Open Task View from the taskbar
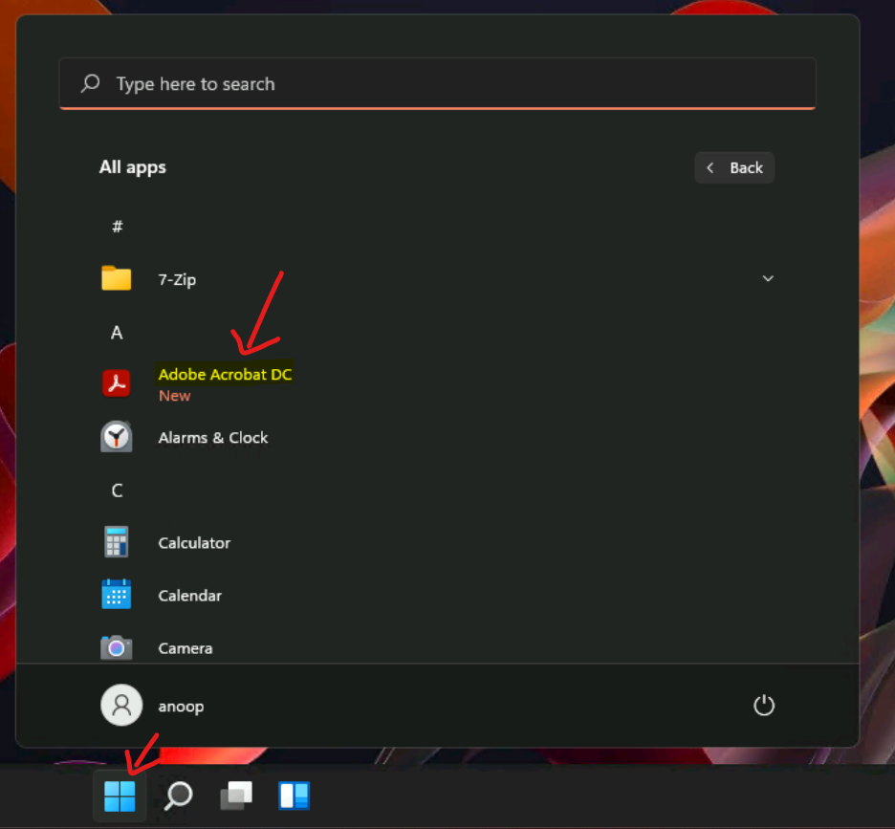Screen dimensions: 895x829 click(236, 796)
